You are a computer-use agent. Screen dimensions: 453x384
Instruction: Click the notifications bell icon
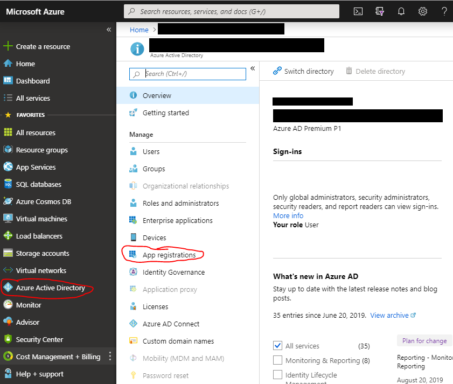401,11
